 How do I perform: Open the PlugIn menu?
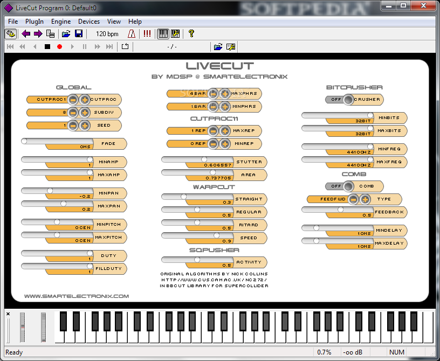click(x=35, y=22)
